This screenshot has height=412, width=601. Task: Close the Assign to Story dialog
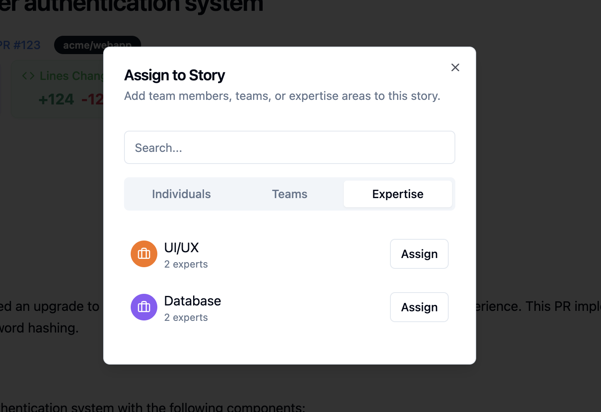[455, 67]
